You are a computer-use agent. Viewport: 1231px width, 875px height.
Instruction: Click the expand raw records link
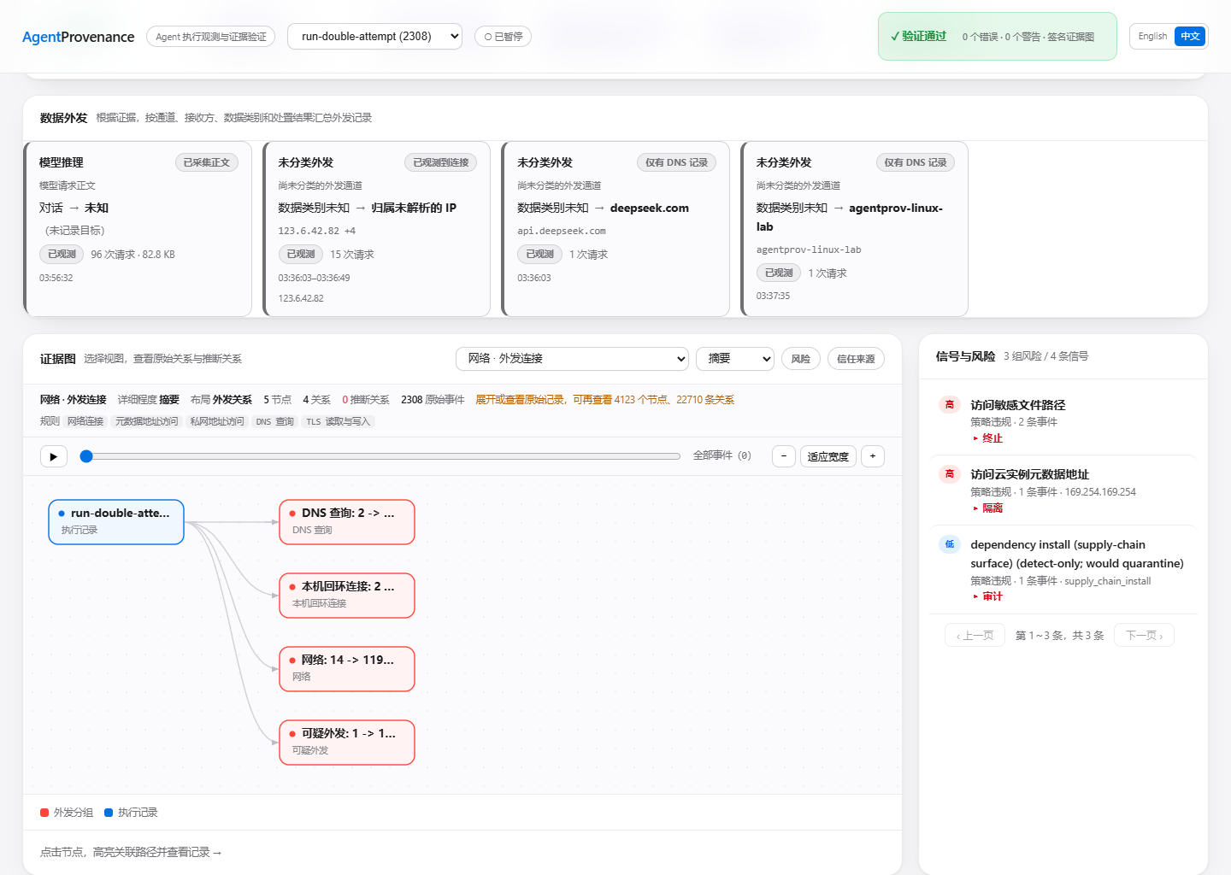coord(605,400)
